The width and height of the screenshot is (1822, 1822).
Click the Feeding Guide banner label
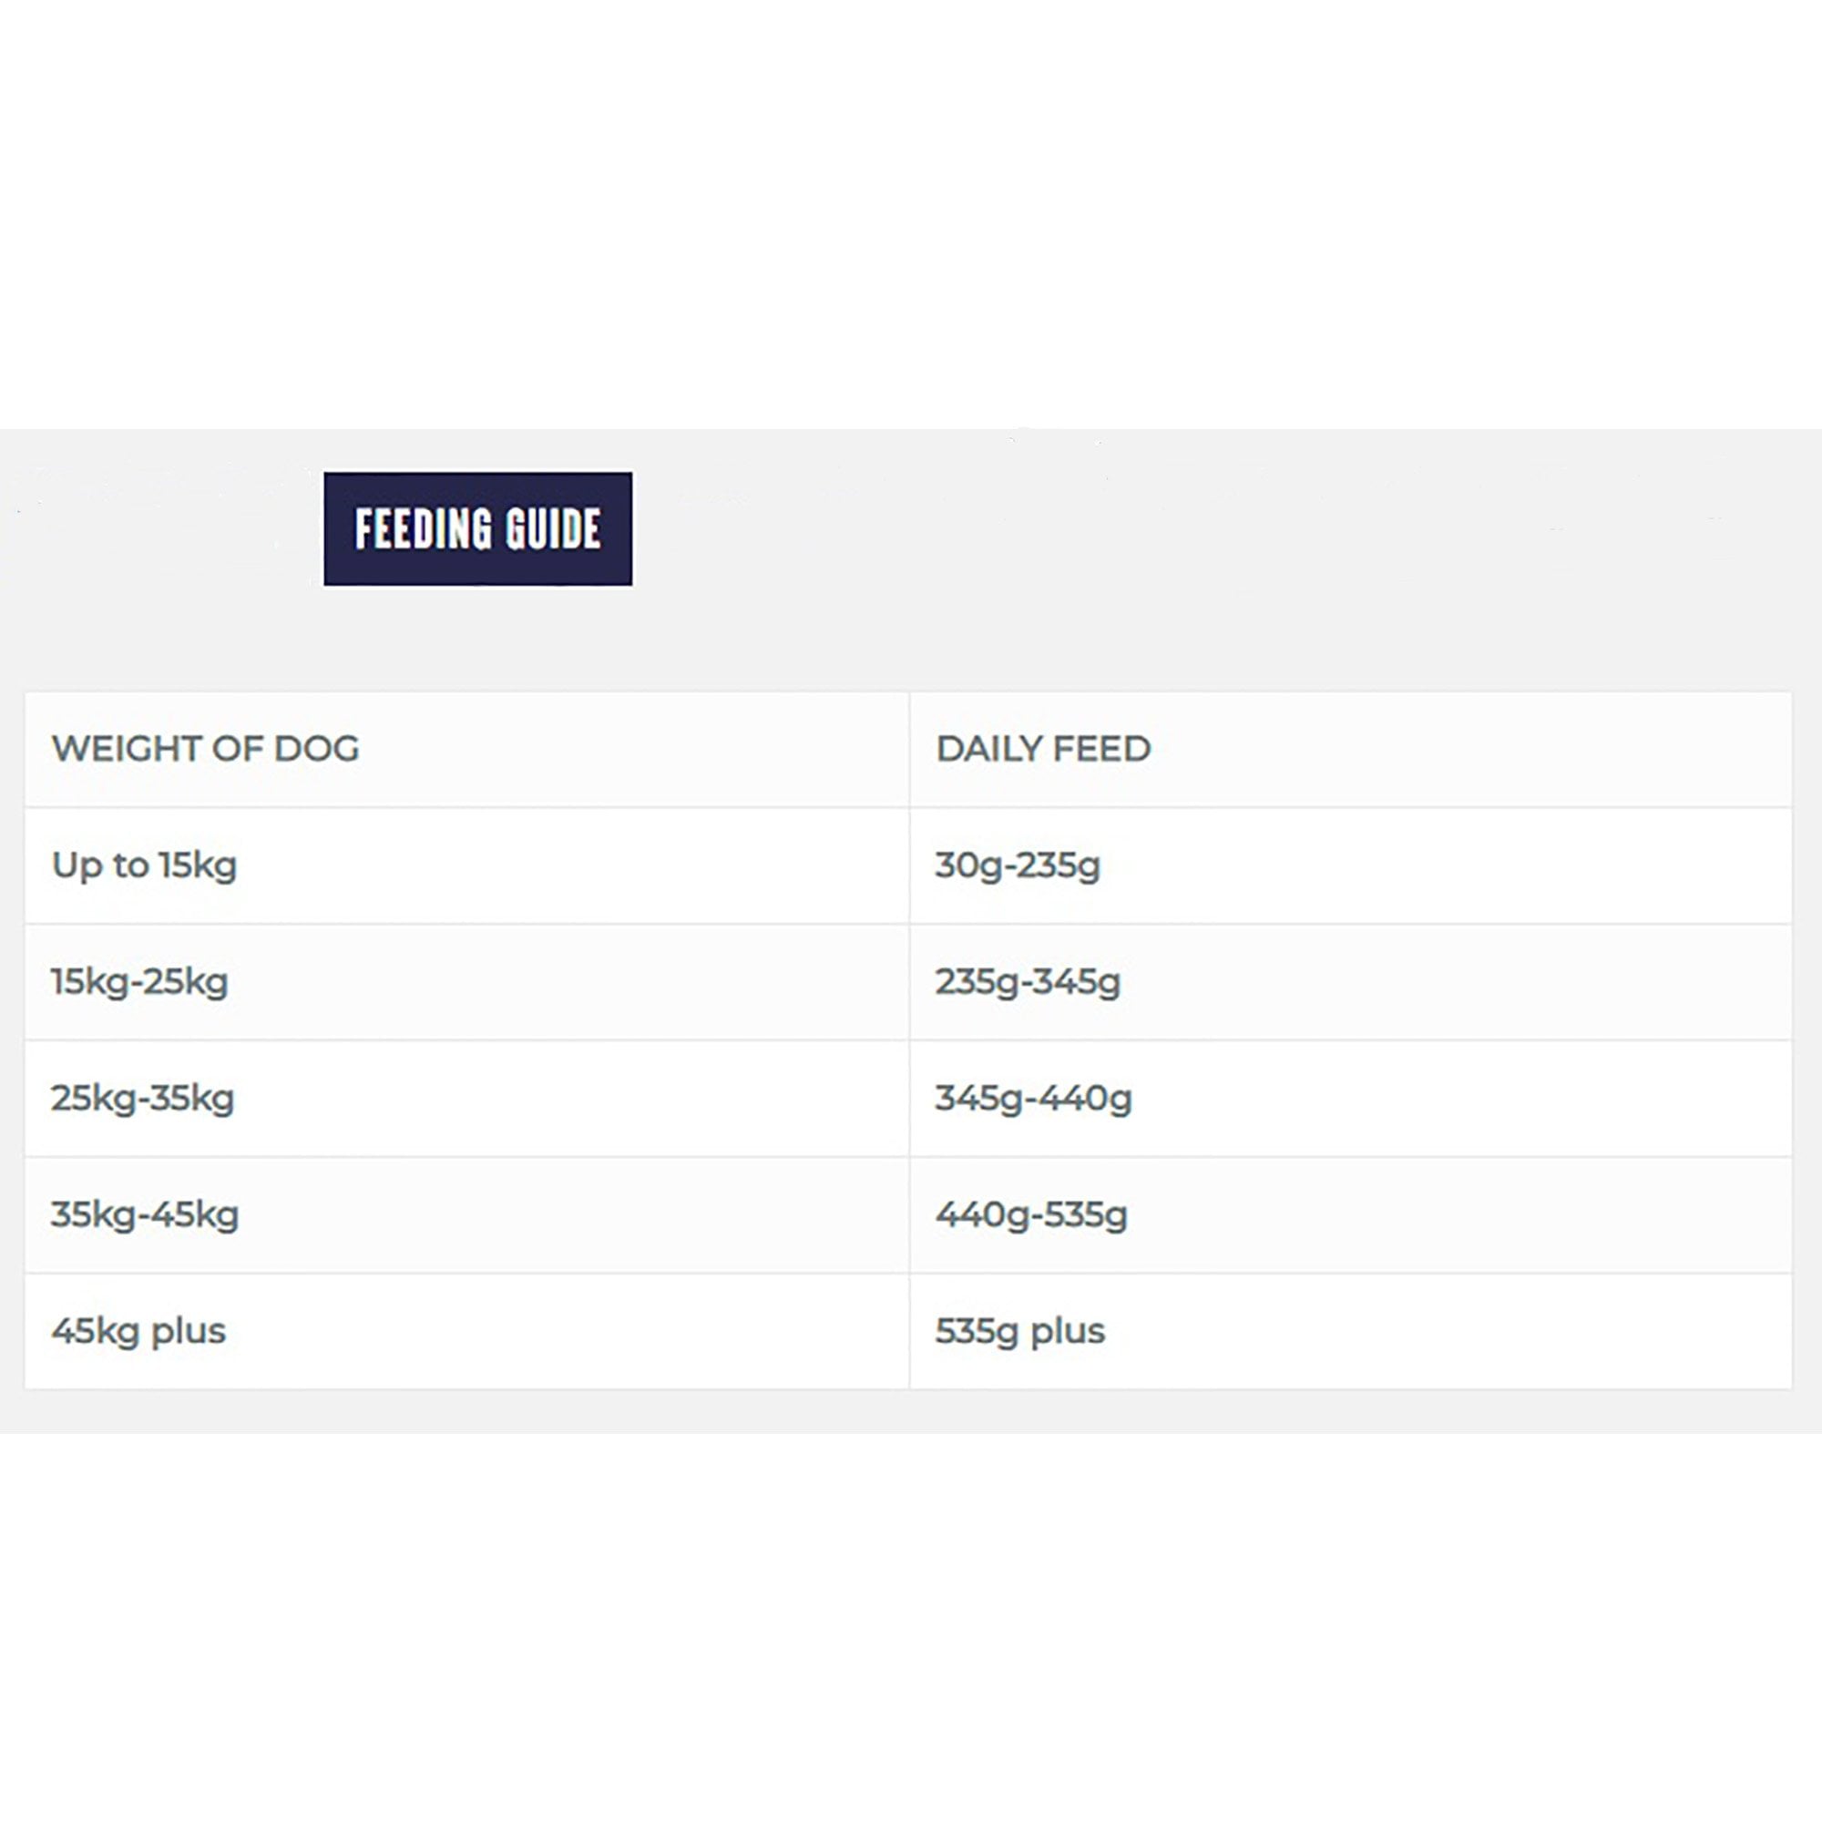pos(477,529)
